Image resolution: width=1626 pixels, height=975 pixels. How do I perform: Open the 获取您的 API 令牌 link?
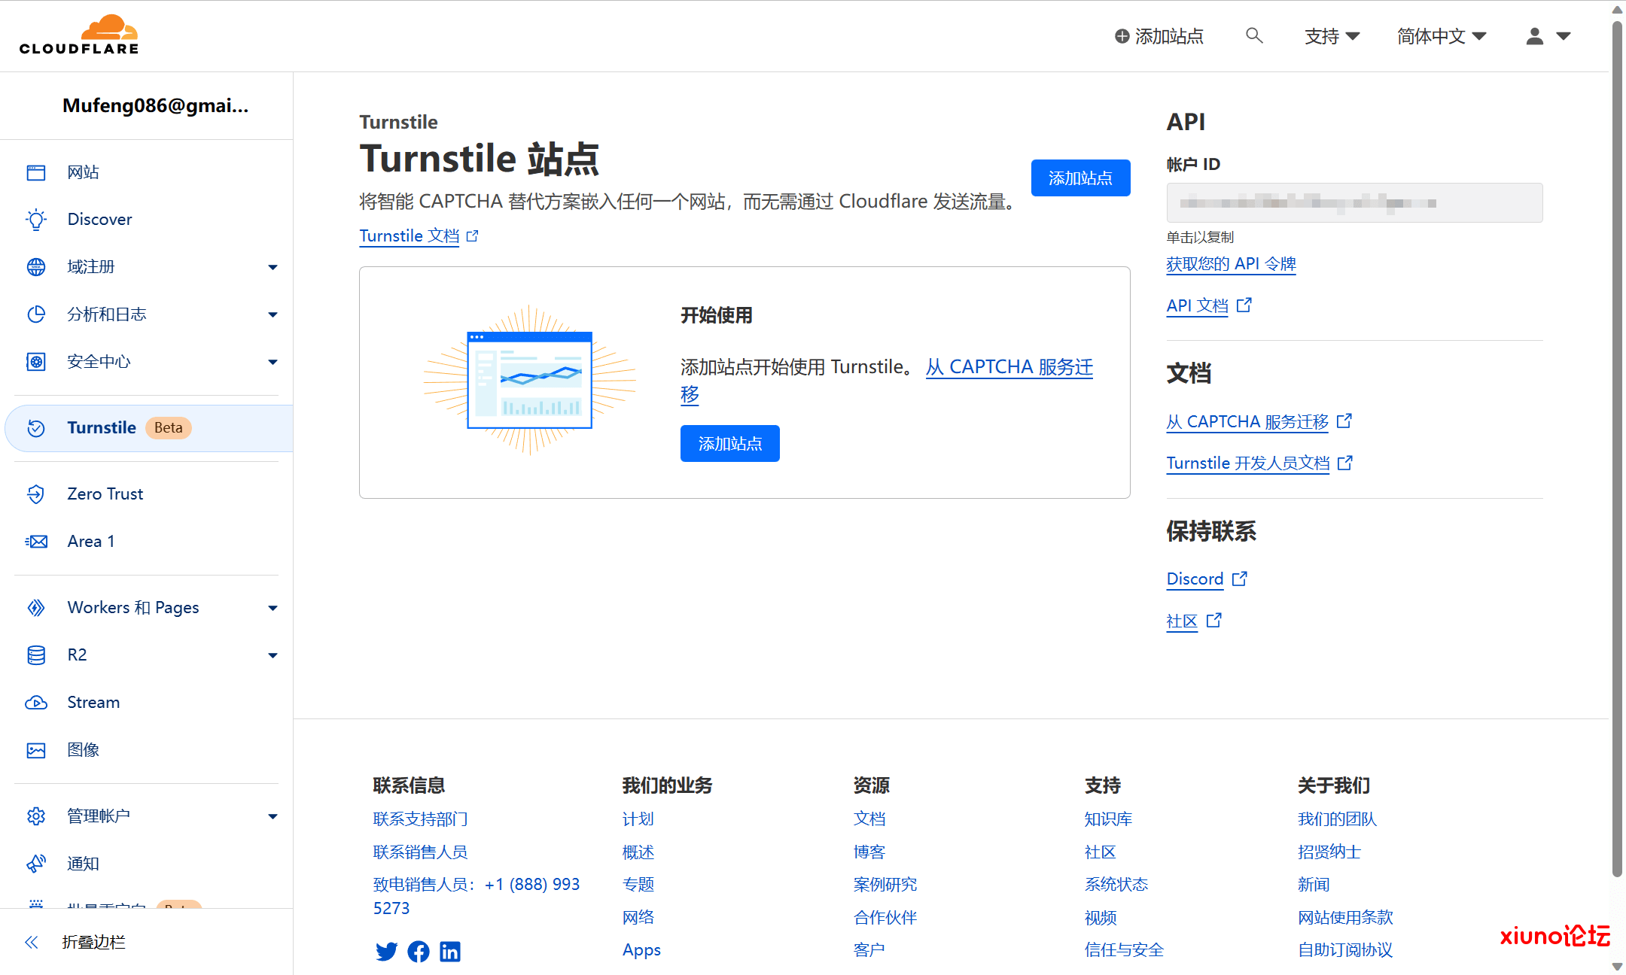click(x=1230, y=264)
